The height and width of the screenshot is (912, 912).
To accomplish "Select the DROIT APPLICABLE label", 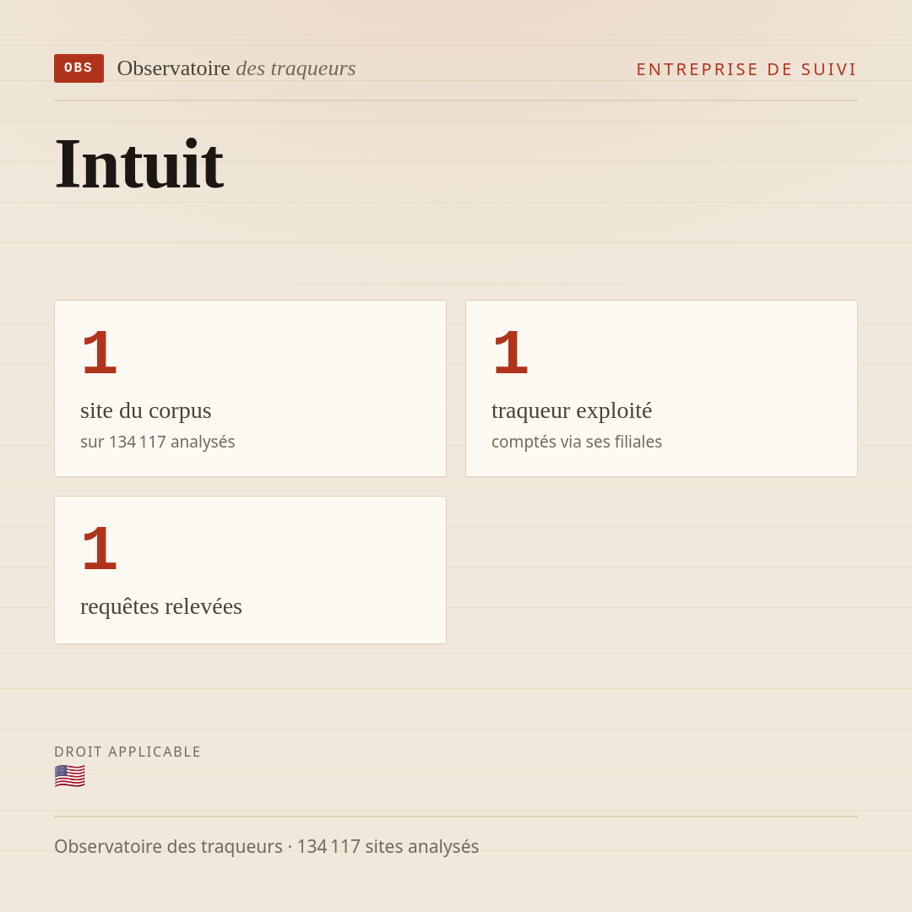I will pyautogui.click(x=128, y=752).
